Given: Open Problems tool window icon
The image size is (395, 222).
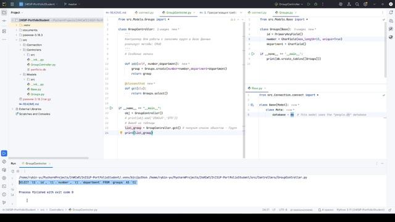Looking at the screenshot, I should [x=4, y=194].
